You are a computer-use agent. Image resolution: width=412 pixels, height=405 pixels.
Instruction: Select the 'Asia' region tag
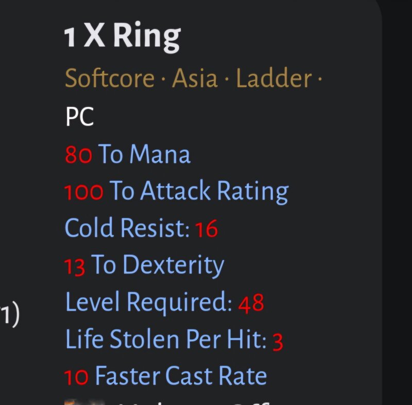point(195,78)
